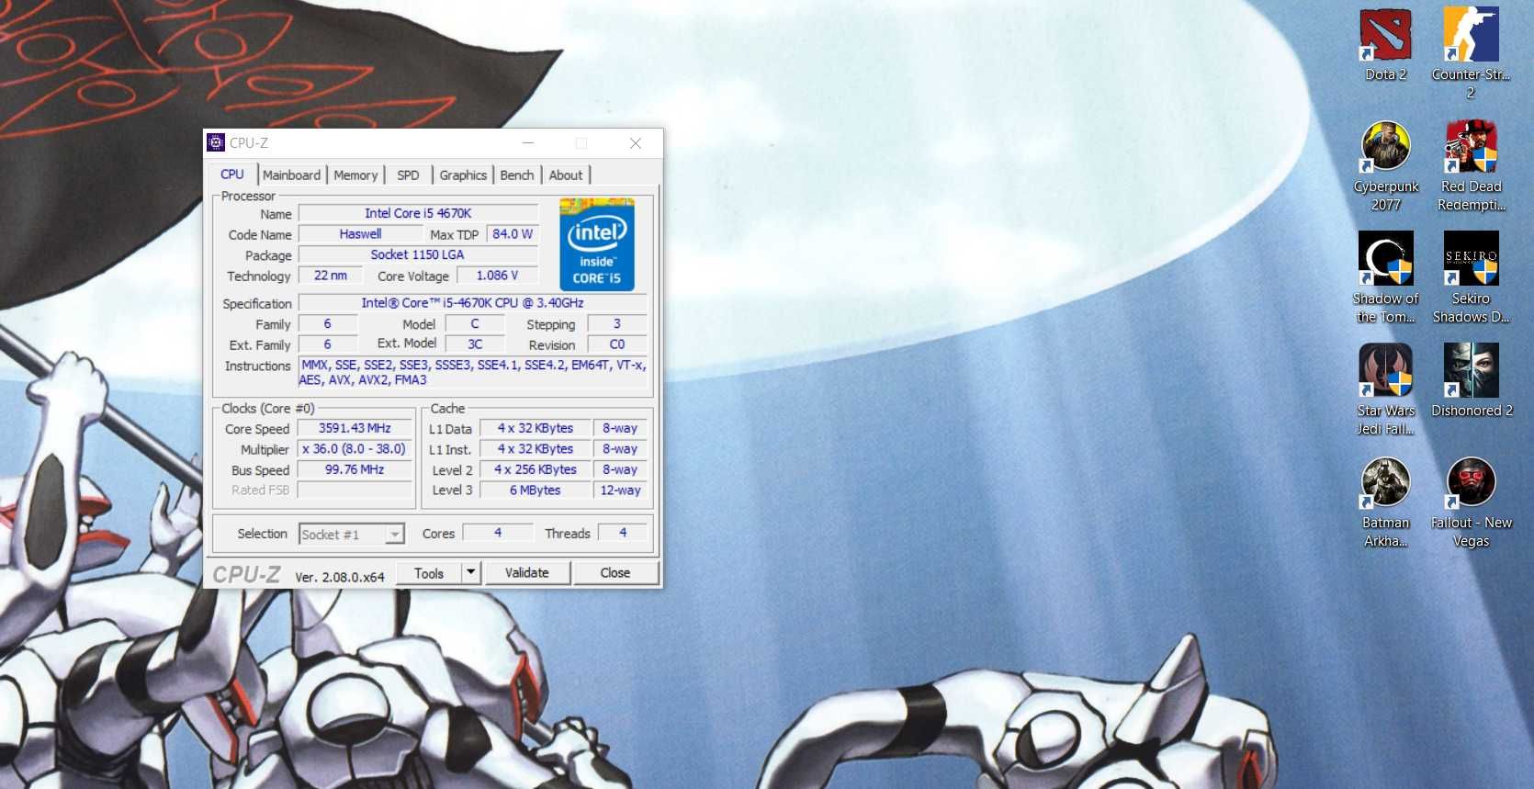Select the Batman Arkham desktop icon
Viewport: 1534px width, 789px height.
coord(1385,502)
